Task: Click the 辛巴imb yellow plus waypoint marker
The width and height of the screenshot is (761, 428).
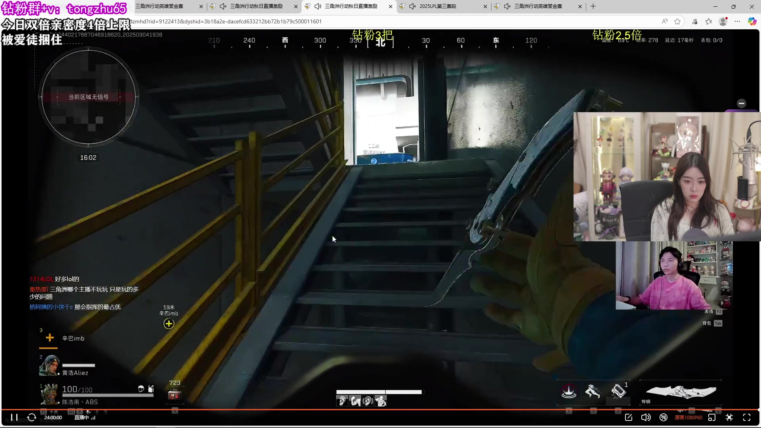Action: pyautogui.click(x=169, y=324)
